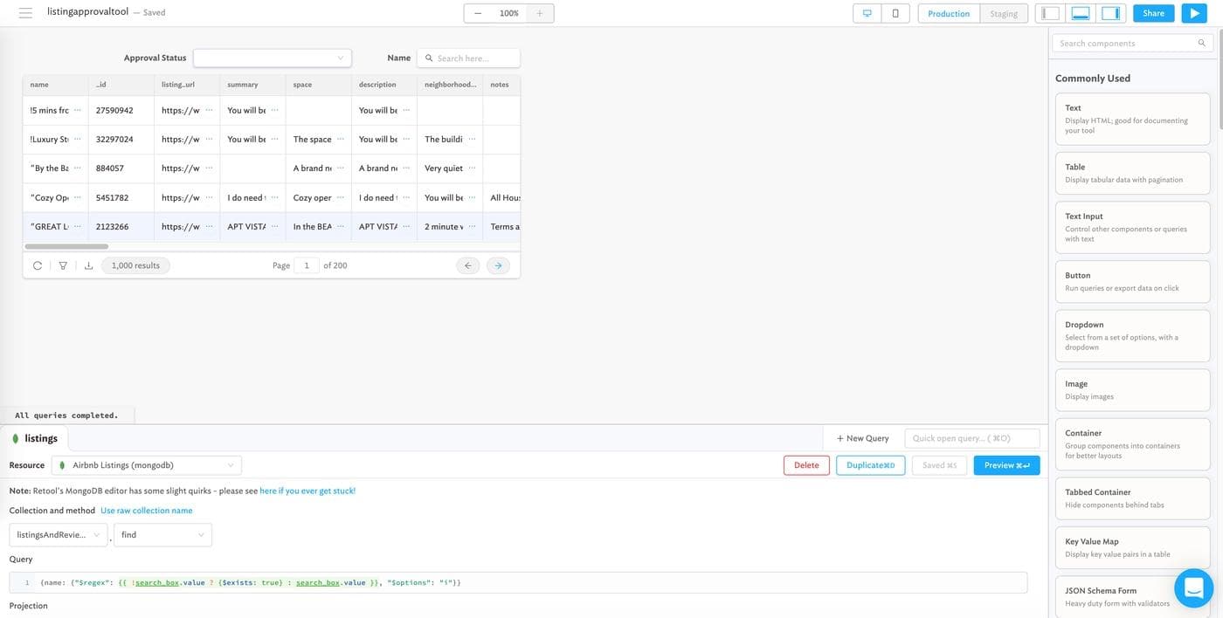Expand the Approval Status dropdown

[272, 58]
